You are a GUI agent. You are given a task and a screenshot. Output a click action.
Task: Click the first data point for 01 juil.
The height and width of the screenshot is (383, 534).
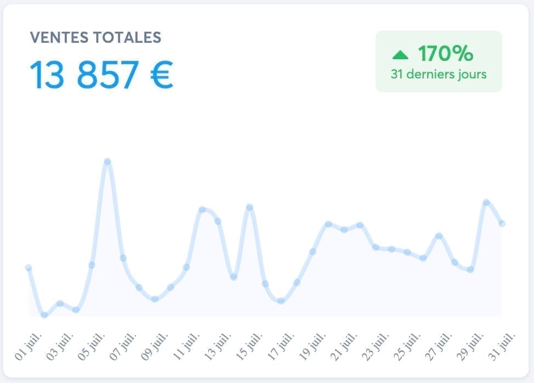(29, 268)
